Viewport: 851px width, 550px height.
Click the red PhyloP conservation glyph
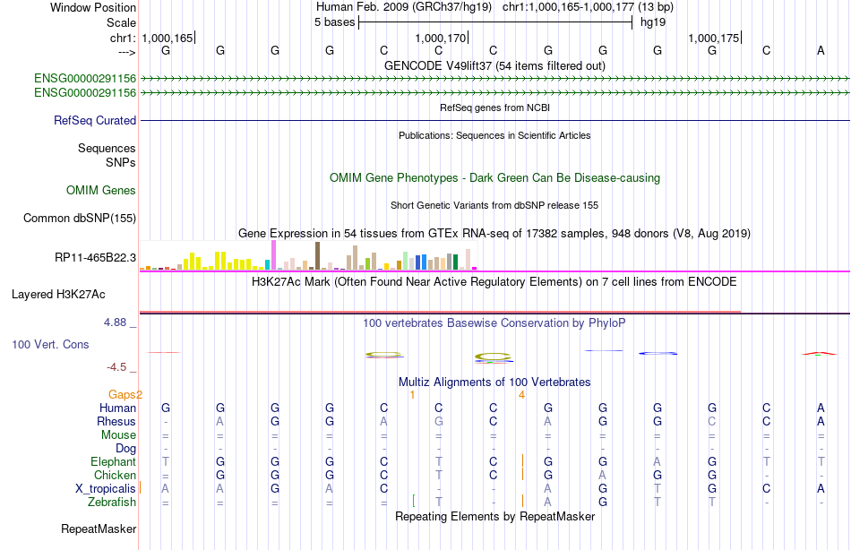point(820,354)
